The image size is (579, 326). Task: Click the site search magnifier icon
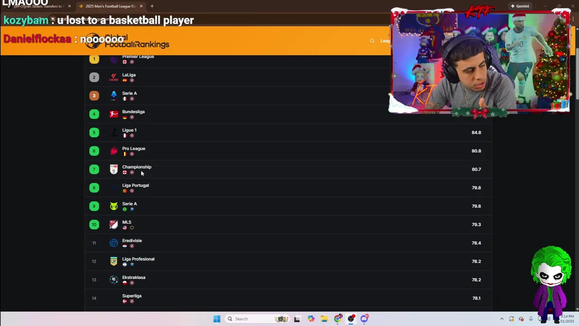click(x=372, y=41)
